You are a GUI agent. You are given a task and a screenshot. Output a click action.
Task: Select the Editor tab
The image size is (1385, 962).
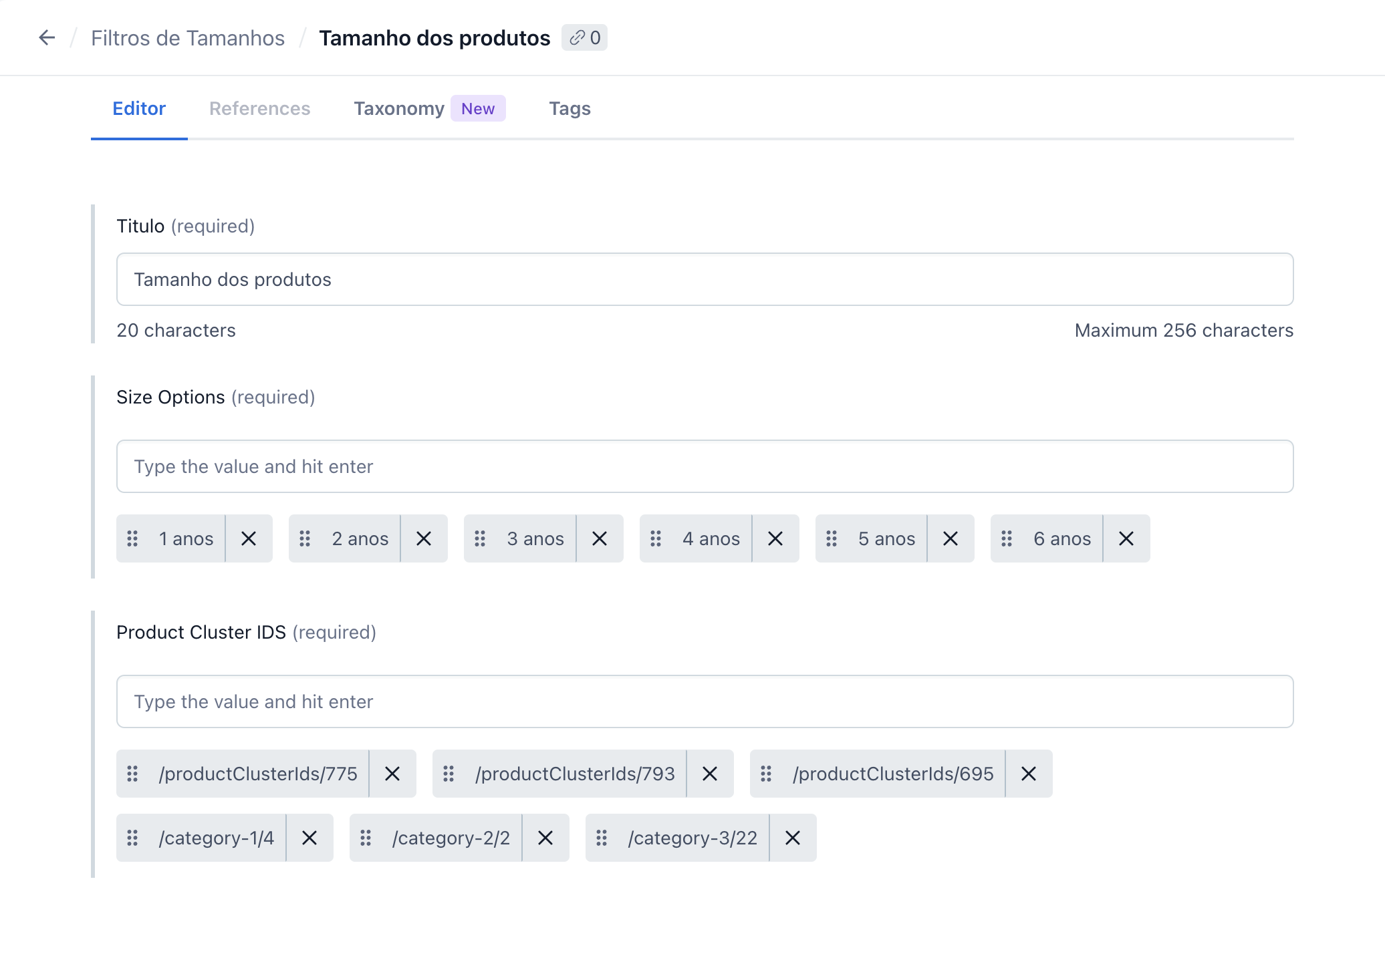click(x=139, y=109)
